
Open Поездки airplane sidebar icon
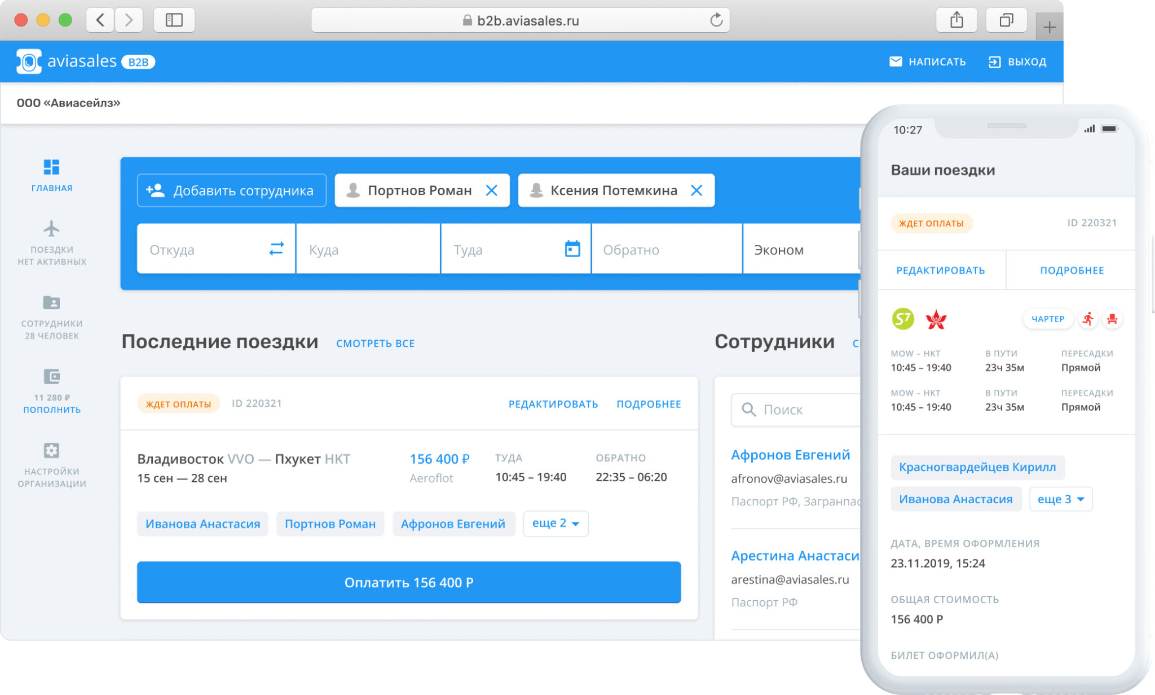click(51, 228)
